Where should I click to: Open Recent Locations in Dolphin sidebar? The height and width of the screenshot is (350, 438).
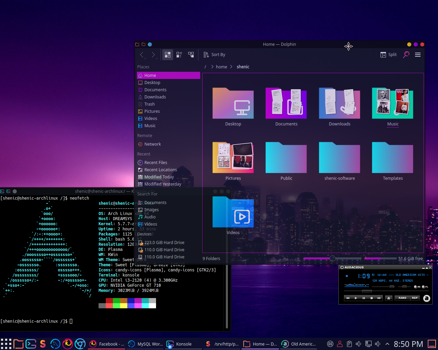pyautogui.click(x=168, y=170)
